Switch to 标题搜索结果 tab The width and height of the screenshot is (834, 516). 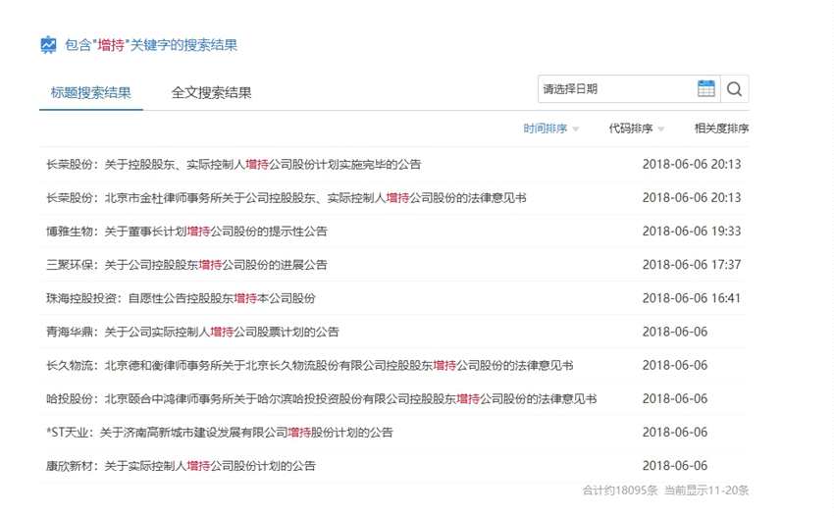click(x=91, y=92)
